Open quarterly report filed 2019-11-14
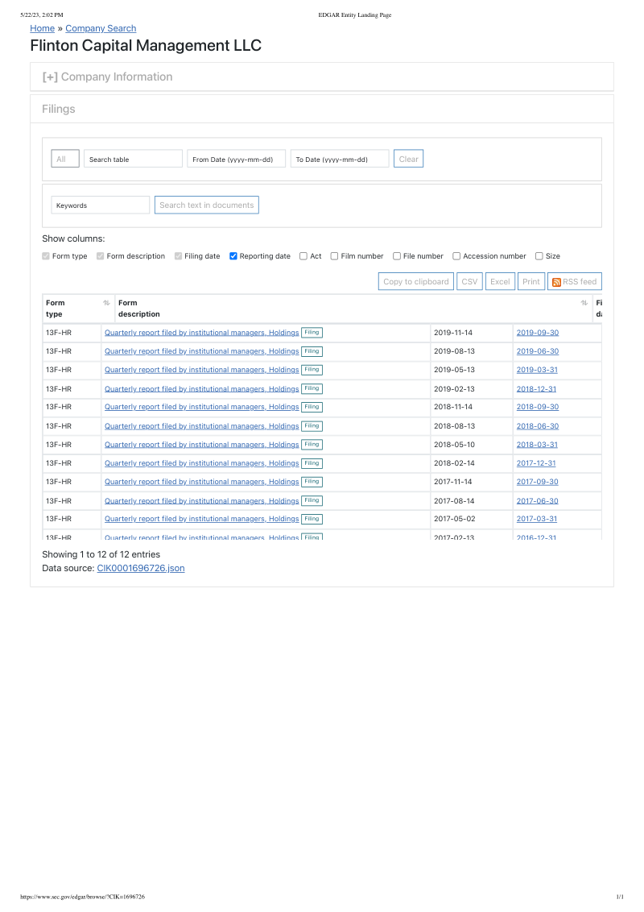The height and width of the screenshot is (912, 644). 202,333
